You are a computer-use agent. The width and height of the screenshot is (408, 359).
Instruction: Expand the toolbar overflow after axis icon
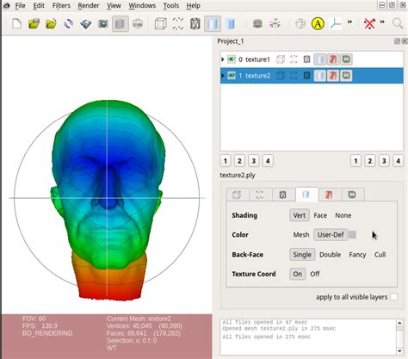(x=349, y=22)
